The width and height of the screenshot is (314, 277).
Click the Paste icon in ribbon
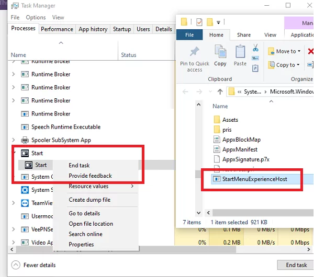240,53
